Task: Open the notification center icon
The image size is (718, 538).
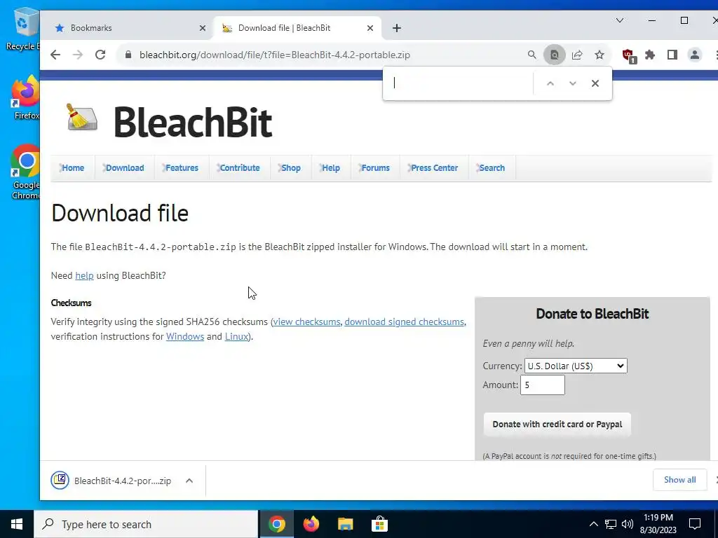Action: tap(695, 524)
